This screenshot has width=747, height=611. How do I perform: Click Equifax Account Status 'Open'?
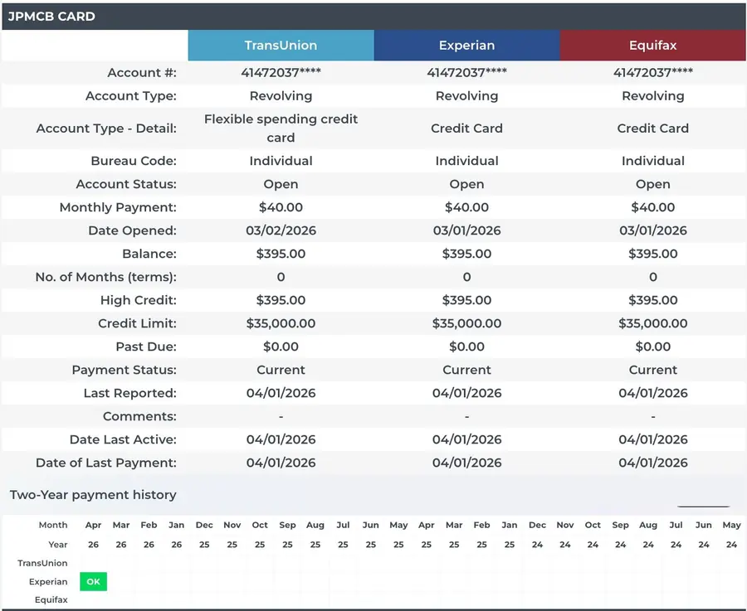tap(652, 184)
